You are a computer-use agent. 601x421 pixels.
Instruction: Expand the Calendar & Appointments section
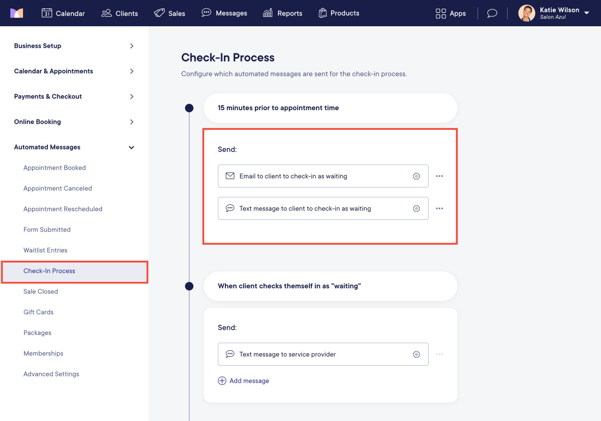[74, 71]
